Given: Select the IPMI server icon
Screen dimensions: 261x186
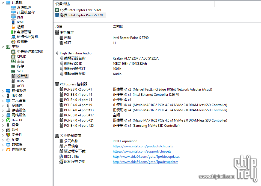Looking at the screenshot, I should (x=13, y=22).
